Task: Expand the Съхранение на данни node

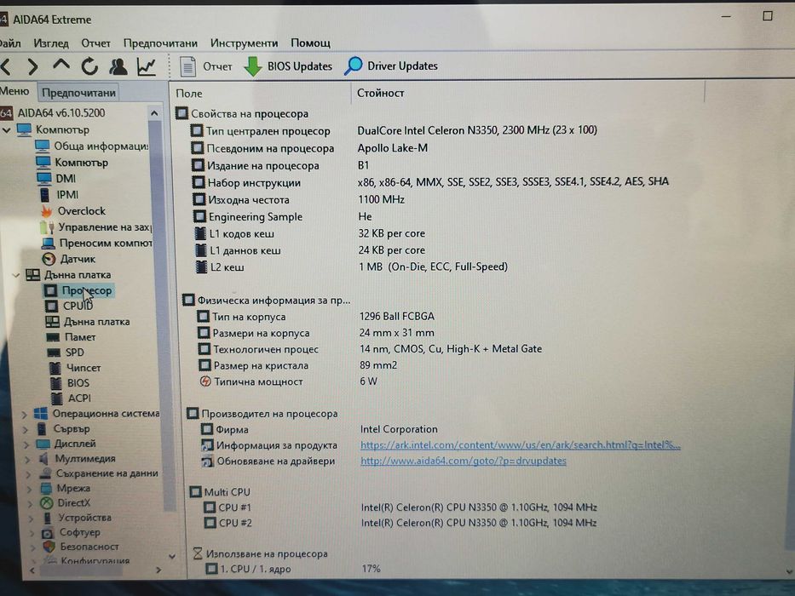Action: pos(28,474)
